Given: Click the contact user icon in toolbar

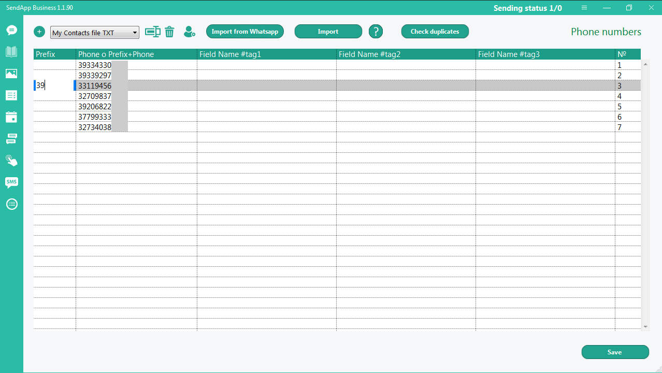Looking at the screenshot, I should [x=190, y=32].
